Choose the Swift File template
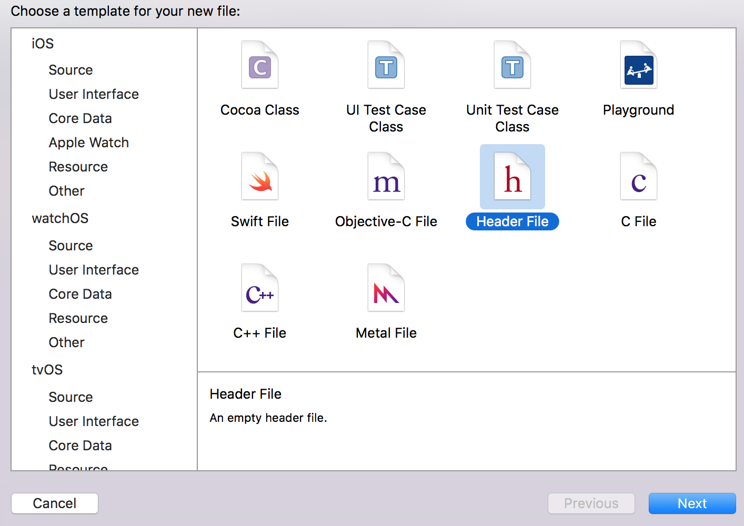The width and height of the screenshot is (744, 526). point(260,176)
